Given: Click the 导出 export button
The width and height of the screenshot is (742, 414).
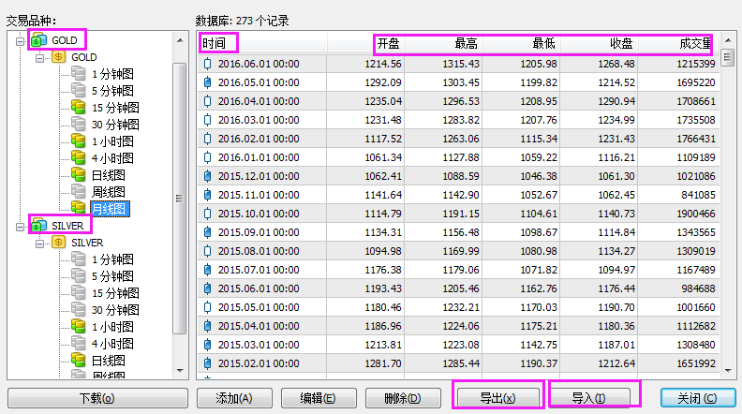Looking at the screenshot, I should [497, 397].
